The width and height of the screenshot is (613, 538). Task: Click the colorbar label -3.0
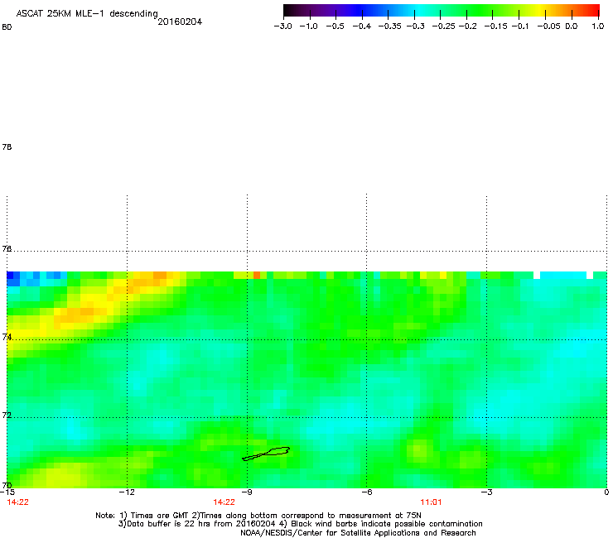click(282, 26)
